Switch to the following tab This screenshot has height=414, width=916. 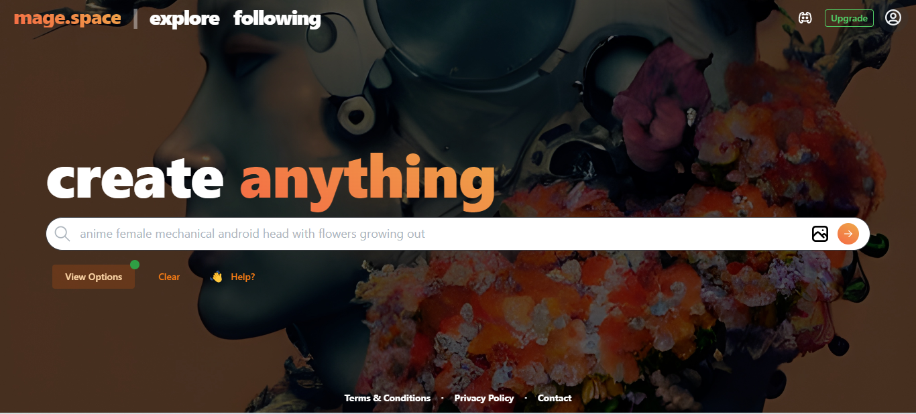click(277, 19)
